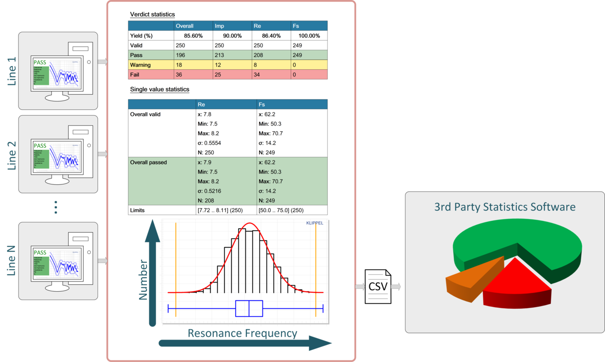Select the green Pass row

pos(228,55)
